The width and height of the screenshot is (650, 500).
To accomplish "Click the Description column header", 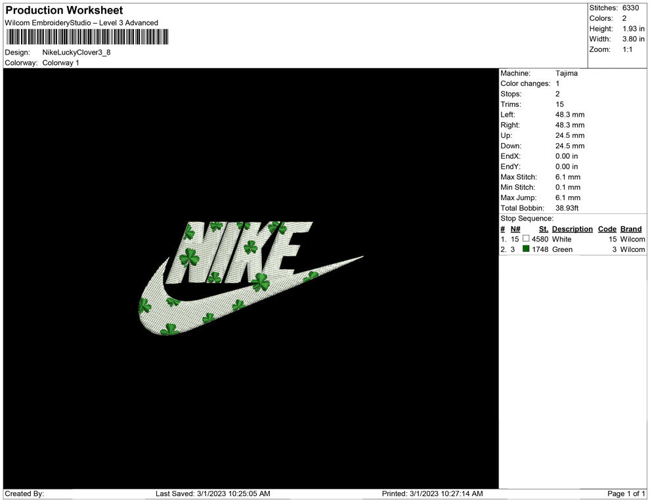I will pos(572,229).
